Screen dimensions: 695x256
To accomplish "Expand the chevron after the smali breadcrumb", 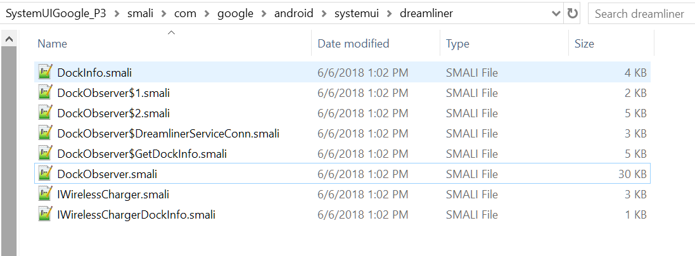I will tap(163, 14).
